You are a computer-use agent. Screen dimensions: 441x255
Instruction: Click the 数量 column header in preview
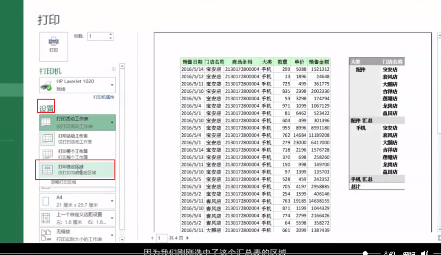point(282,62)
